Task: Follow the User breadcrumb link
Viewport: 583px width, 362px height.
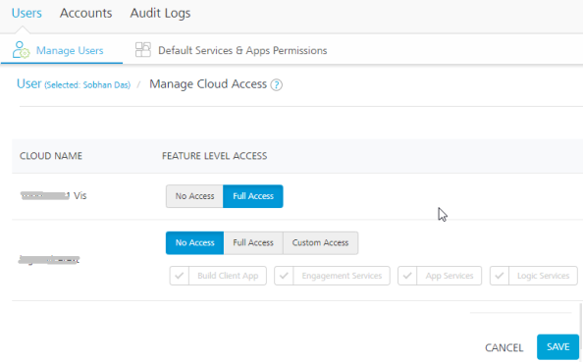Action: coord(29,84)
